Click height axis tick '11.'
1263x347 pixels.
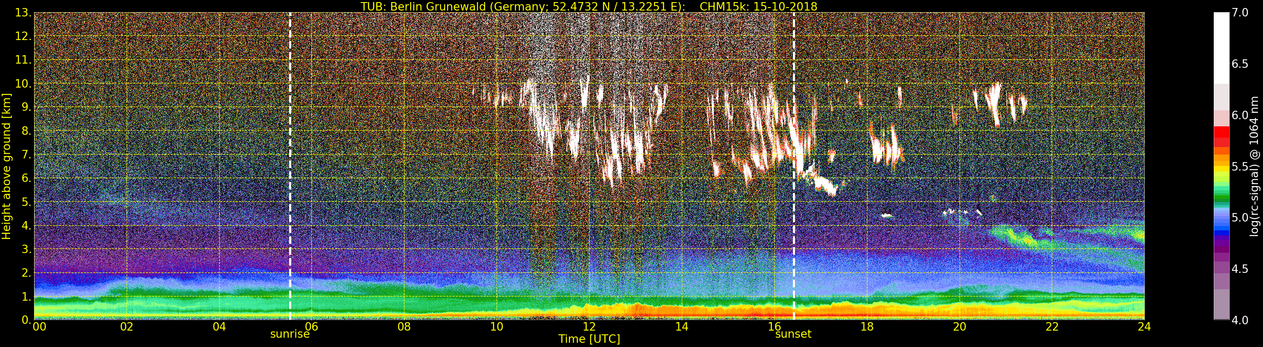(23, 60)
